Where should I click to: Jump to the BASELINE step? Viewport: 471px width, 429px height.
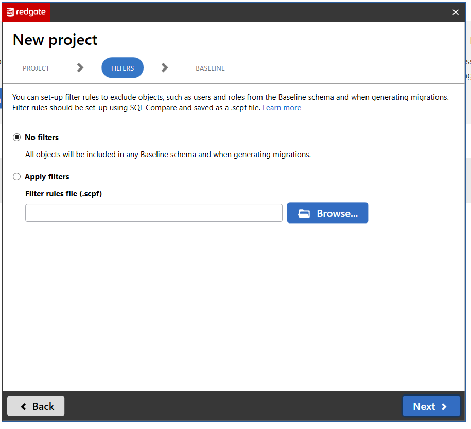(210, 68)
